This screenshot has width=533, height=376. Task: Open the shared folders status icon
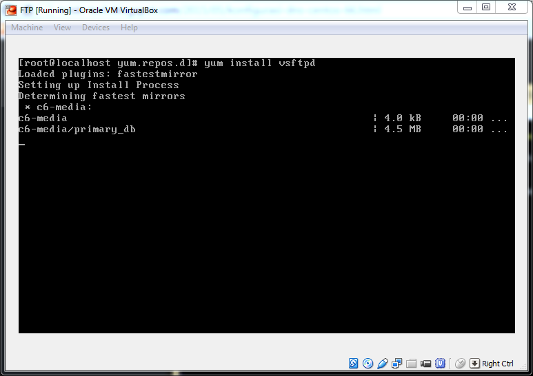coord(412,364)
